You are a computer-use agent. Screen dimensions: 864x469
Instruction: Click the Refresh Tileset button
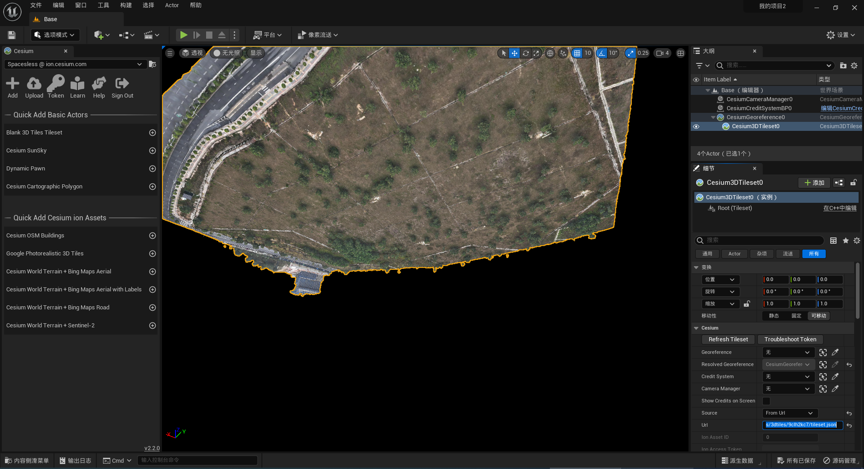click(728, 339)
